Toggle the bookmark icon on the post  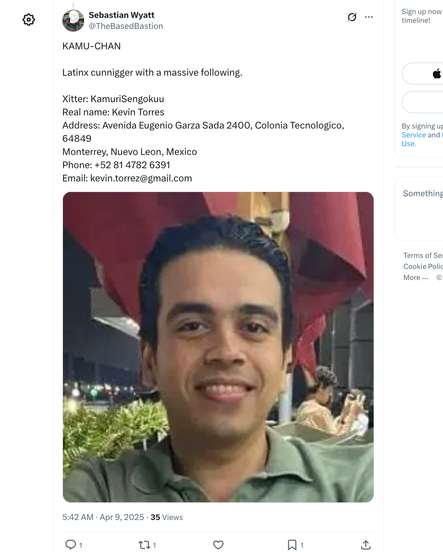292,545
